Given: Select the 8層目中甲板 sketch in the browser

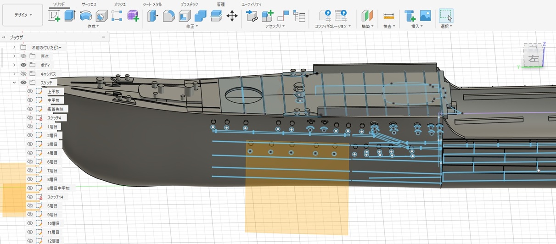Looking at the screenshot, I should [x=58, y=188].
